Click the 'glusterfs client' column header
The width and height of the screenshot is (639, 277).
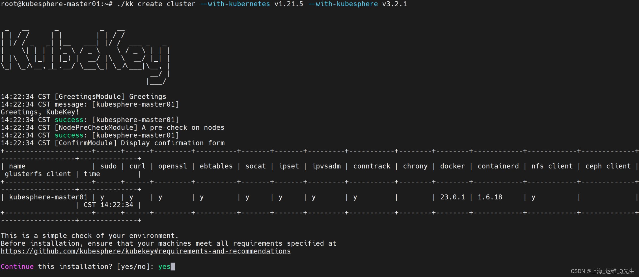[38, 174]
